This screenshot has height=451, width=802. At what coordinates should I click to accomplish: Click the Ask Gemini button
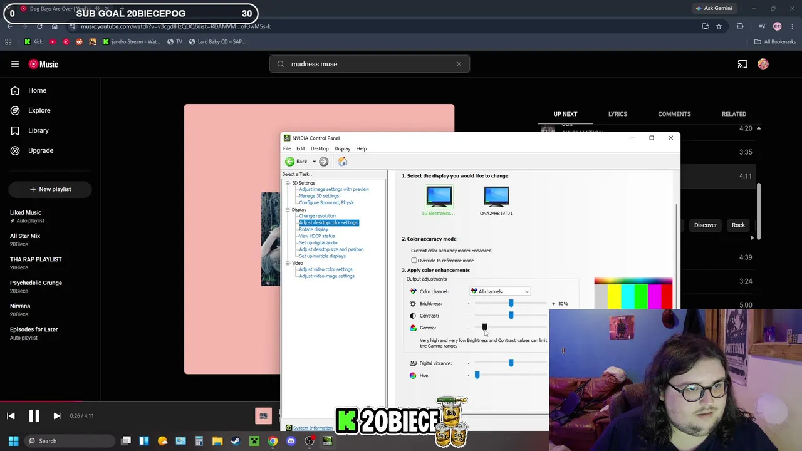[713, 8]
